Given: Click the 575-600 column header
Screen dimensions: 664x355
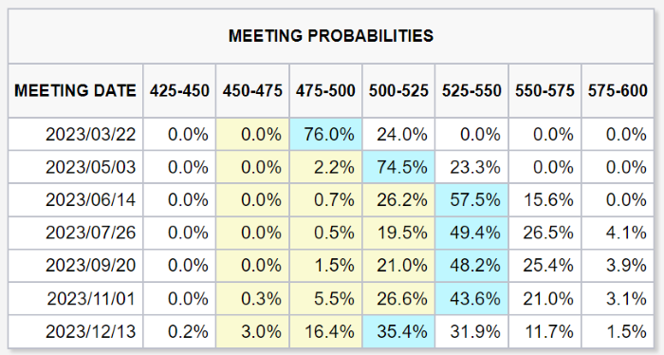Looking at the screenshot, I should [618, 91].
